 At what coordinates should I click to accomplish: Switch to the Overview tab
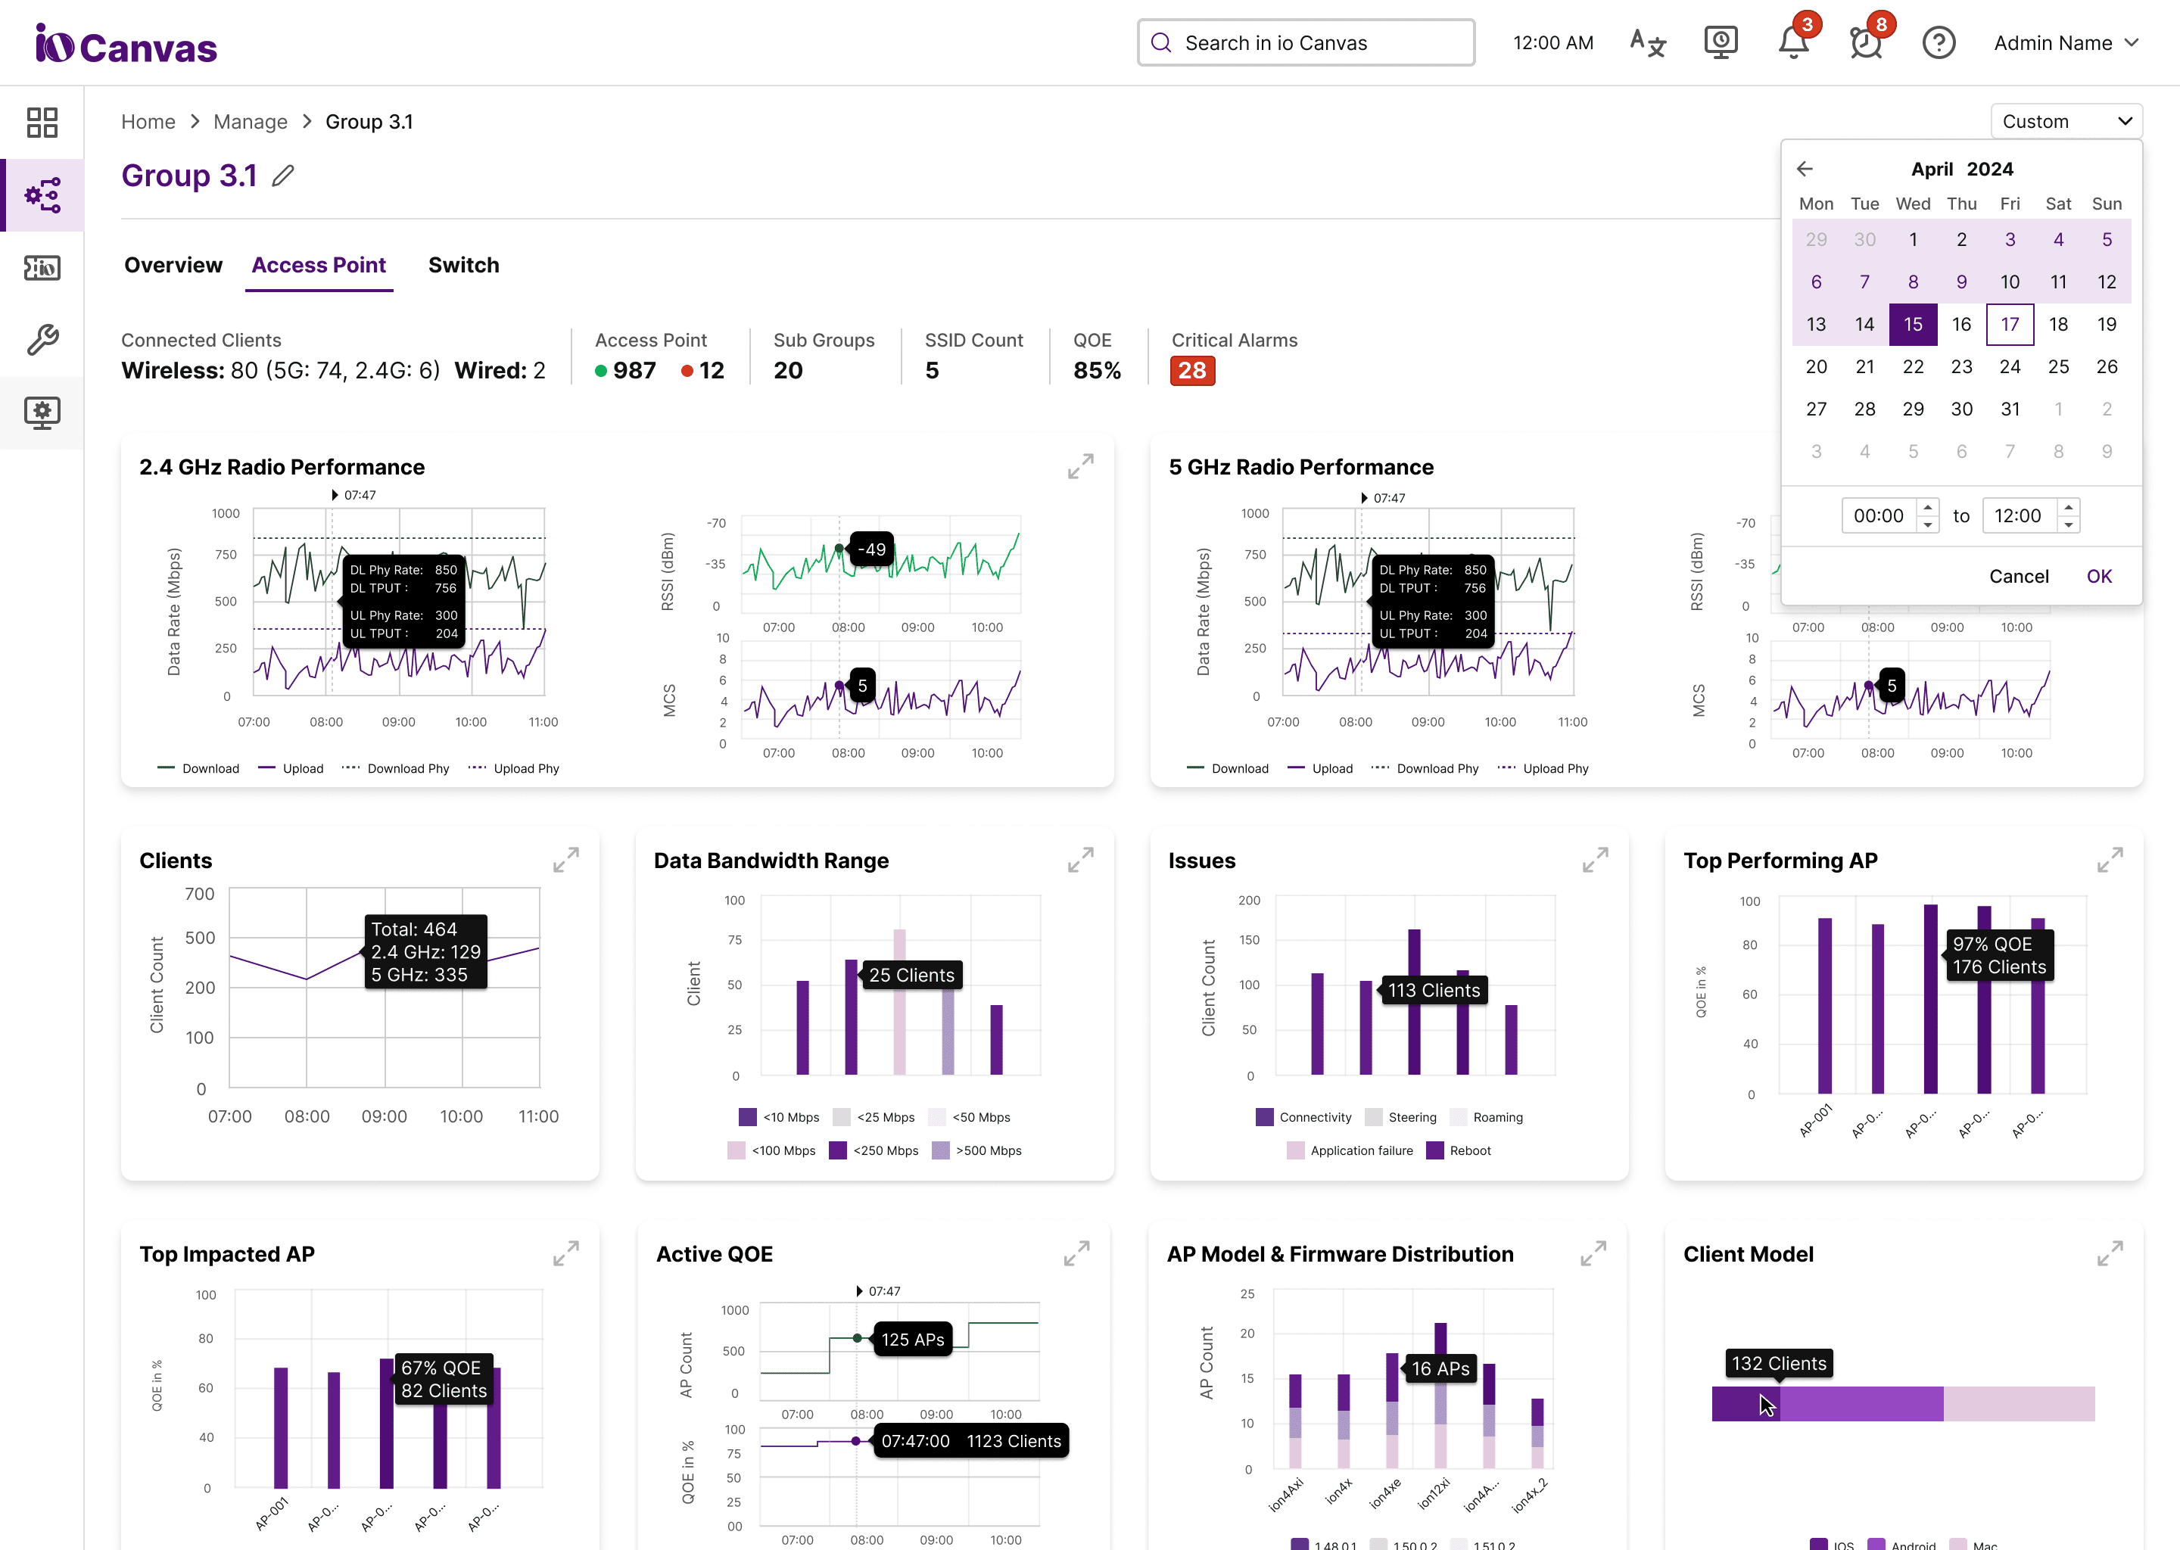(173, 266)
